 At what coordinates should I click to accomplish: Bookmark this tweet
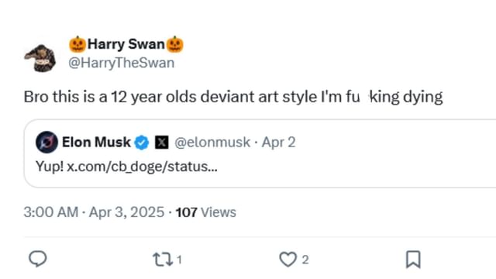click(413, 260)
